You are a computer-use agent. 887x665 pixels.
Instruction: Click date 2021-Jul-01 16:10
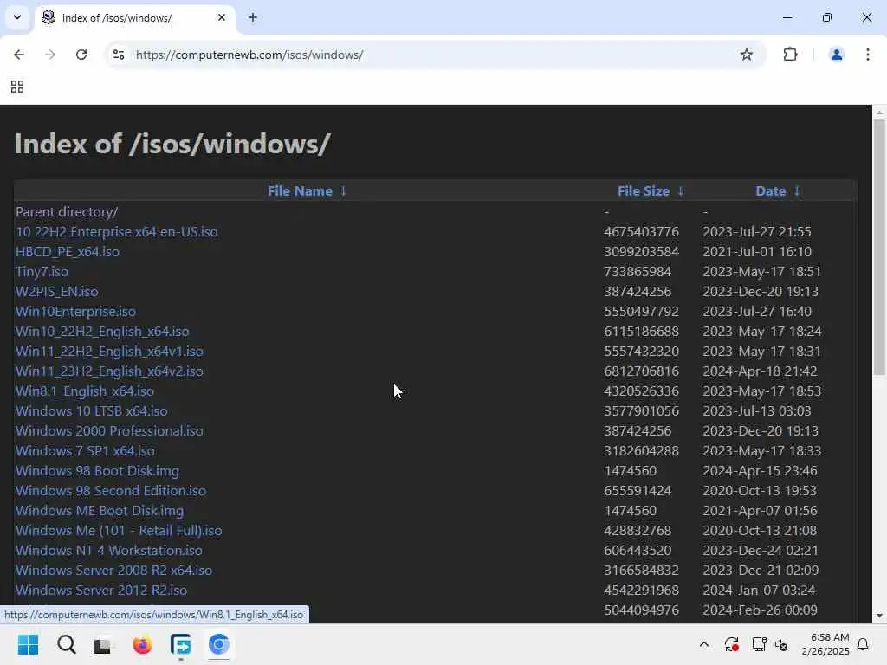coord(757,252)
